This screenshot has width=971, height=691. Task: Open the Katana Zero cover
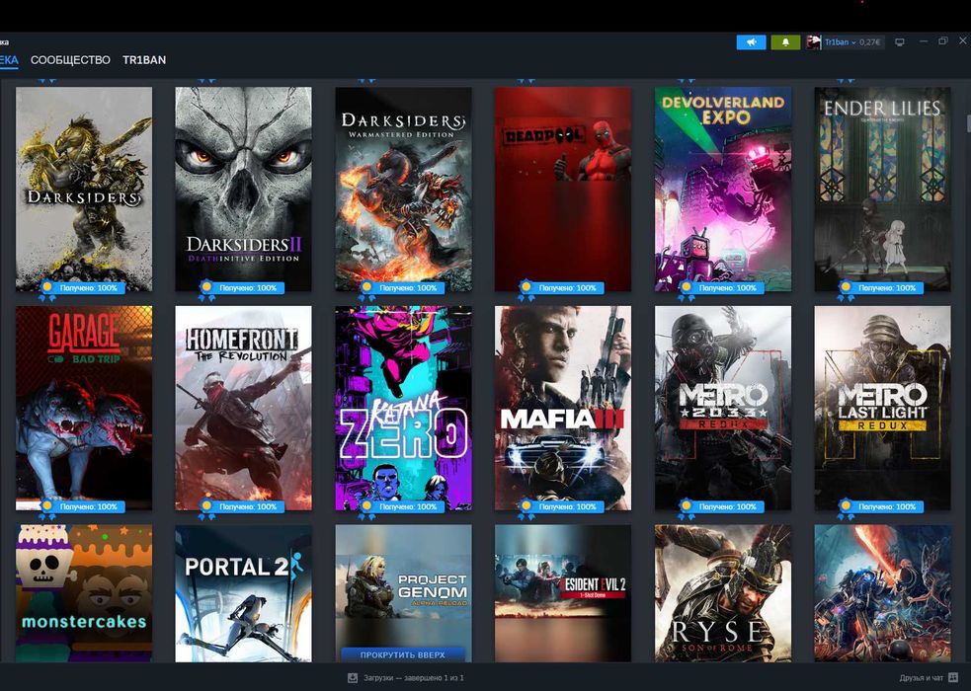[403, 408]
